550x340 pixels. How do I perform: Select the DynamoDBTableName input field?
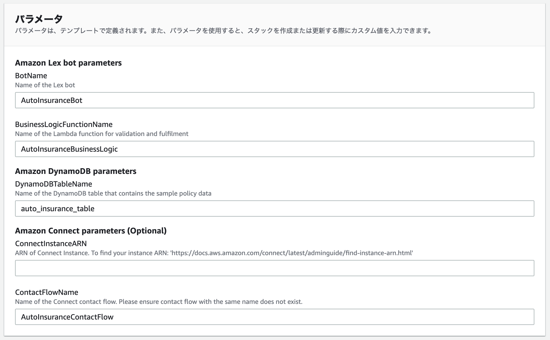pos(274,209)
